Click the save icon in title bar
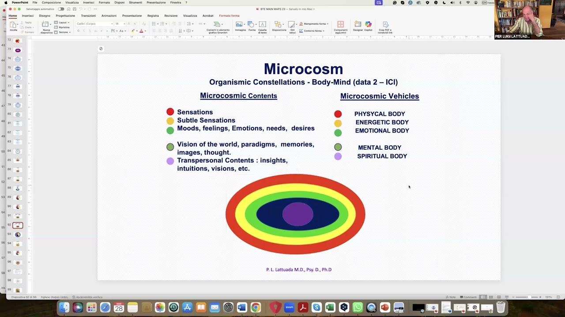 [75, 9]
